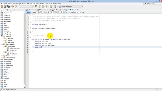This screenshot has height=91, width=162.
Task: Run the project with green arrow
Action: point(47,6)
